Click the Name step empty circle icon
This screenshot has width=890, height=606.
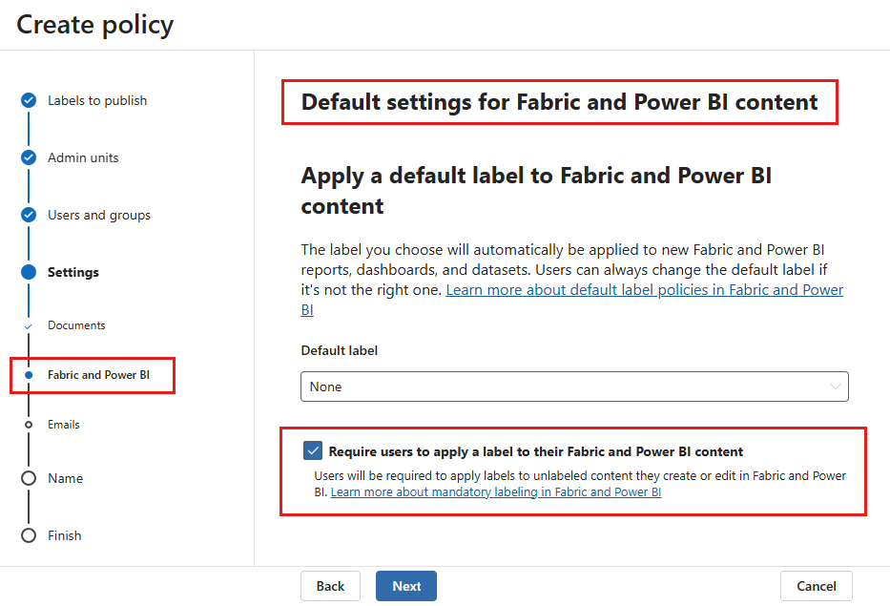[29, 479]
